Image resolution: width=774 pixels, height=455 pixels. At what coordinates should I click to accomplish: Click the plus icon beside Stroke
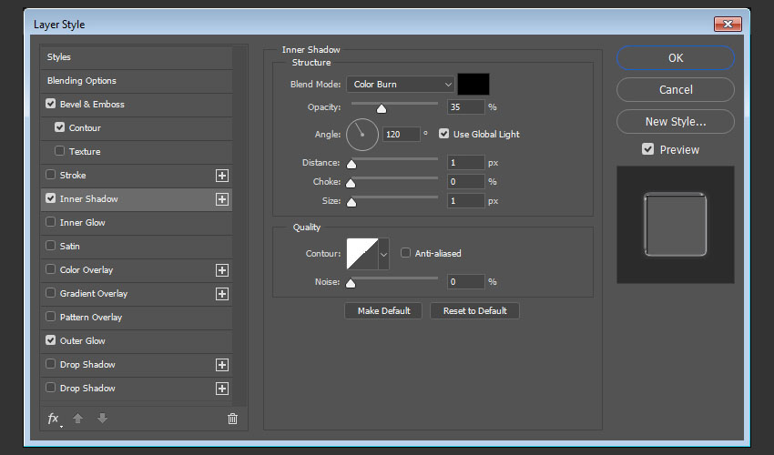(221, 176)
